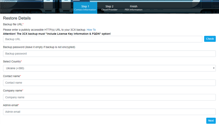Click the Next button
The image size is (219, 124).
click(211, 121)
